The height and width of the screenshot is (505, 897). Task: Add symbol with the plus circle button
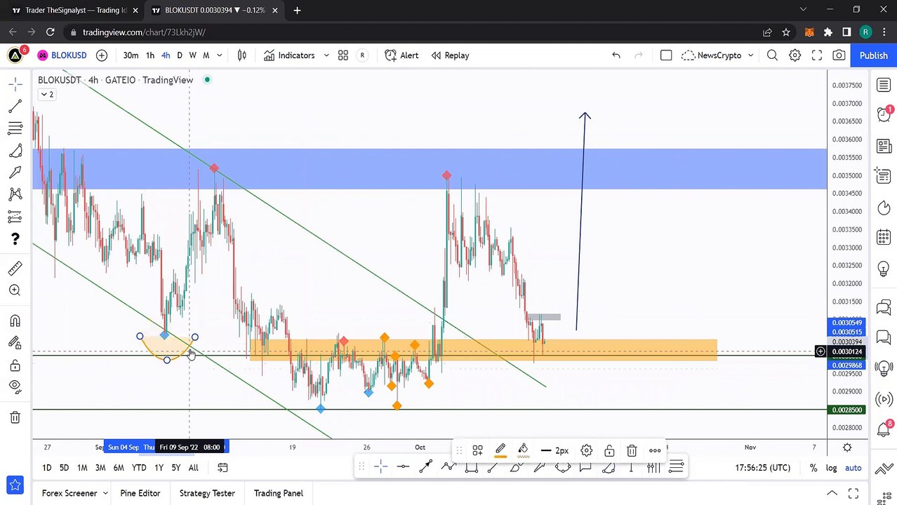(102, 55)
